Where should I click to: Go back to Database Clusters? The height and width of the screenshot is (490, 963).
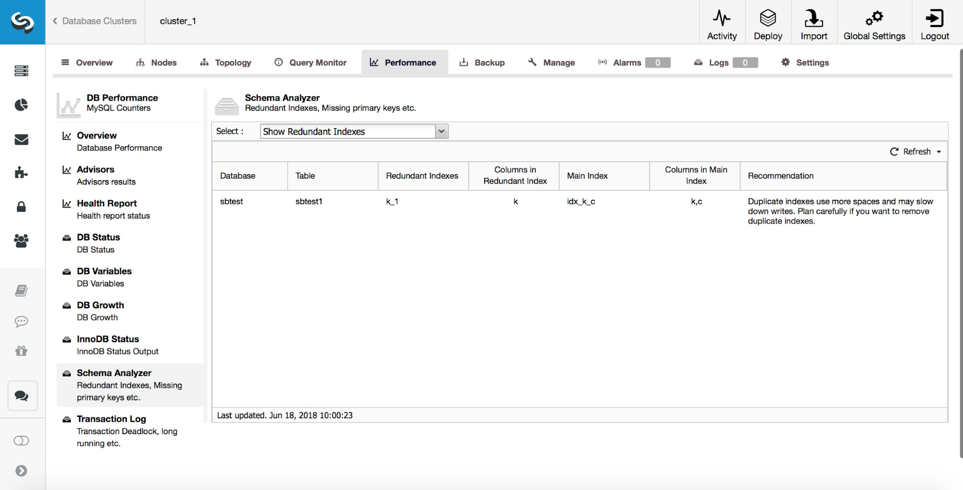[x=94, y=21]
